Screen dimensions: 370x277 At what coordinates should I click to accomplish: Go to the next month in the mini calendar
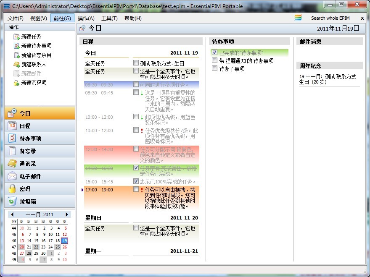pyautogui.click(x=66, y=214)
